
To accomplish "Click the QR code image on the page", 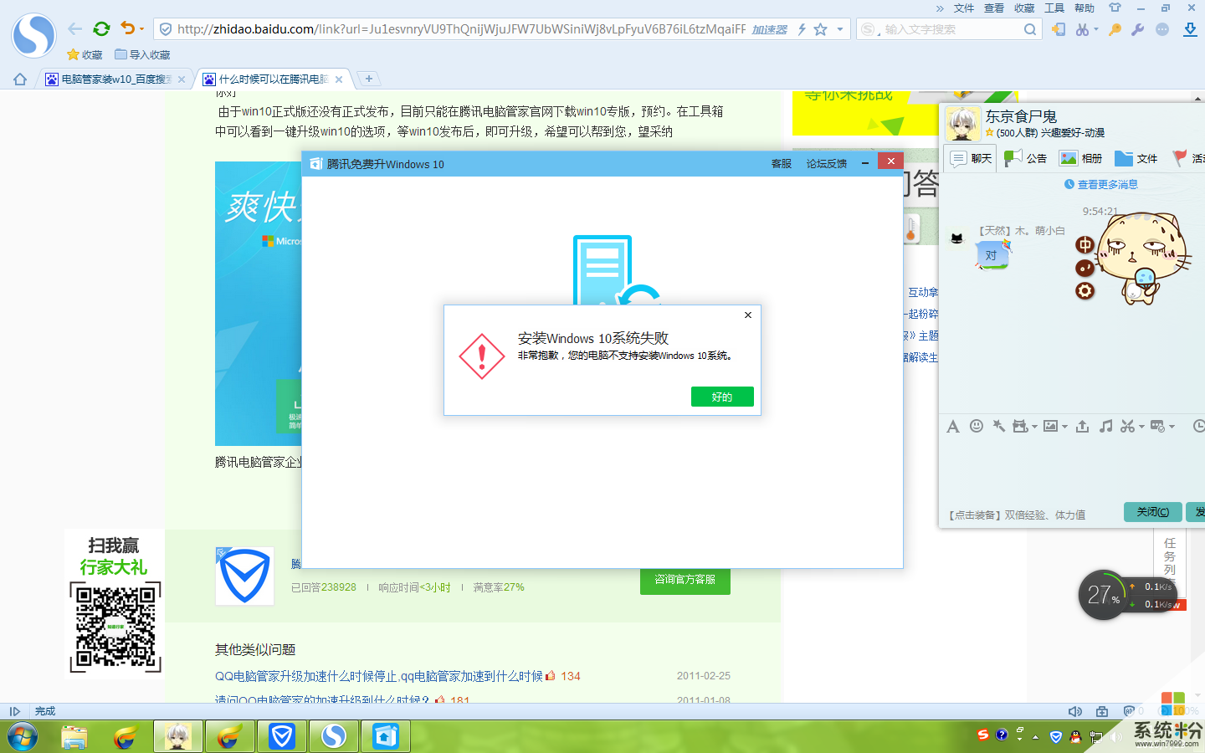I will pos(115,627).
